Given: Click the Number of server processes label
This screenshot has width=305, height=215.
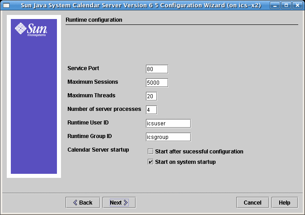Looking at the screenshot, I should coord(104,109).
